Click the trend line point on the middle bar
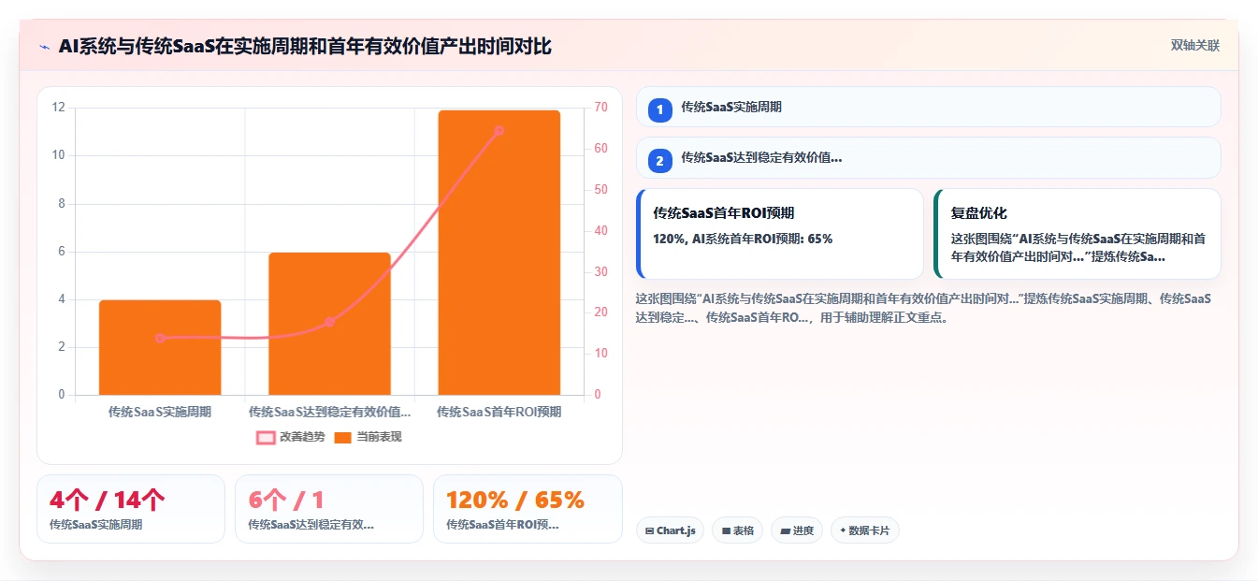The image size is (1258, 581). [329, 322]
